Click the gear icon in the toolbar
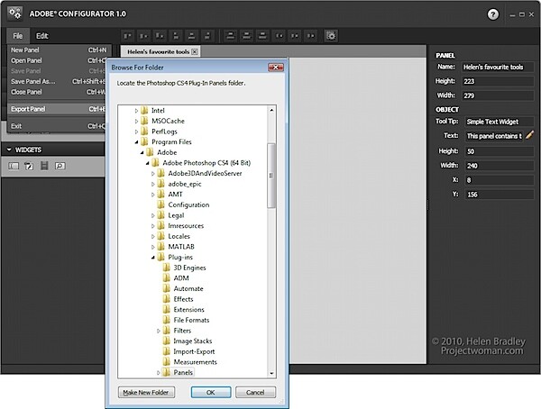Viewport: 541px width, 409px height. pos(331,35)
